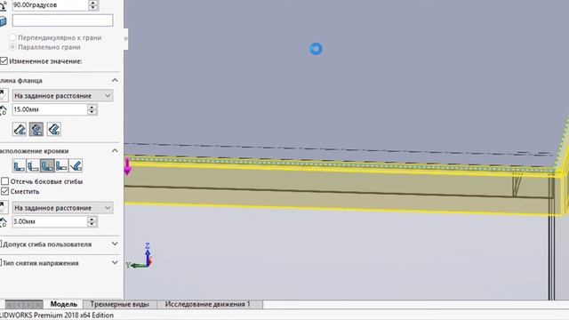
Task: Collapse the edge position section chevron
Action: click(x=115, y=150)
